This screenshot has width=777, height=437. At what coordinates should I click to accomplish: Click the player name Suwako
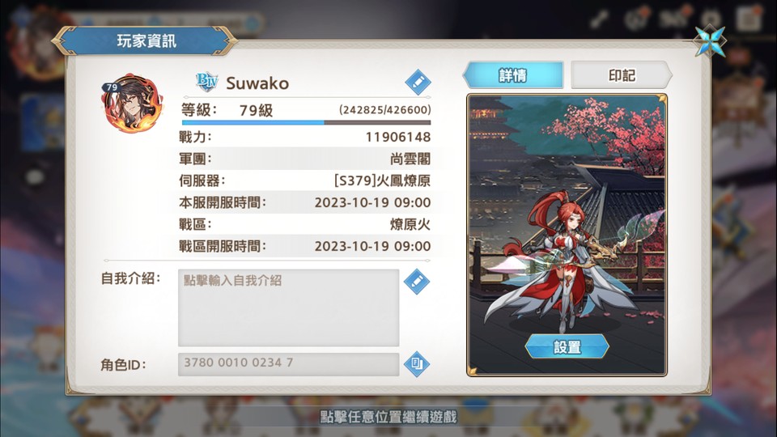257,83
